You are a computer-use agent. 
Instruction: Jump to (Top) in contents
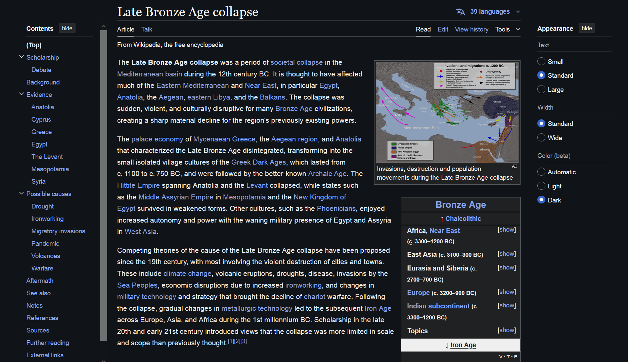34,45
